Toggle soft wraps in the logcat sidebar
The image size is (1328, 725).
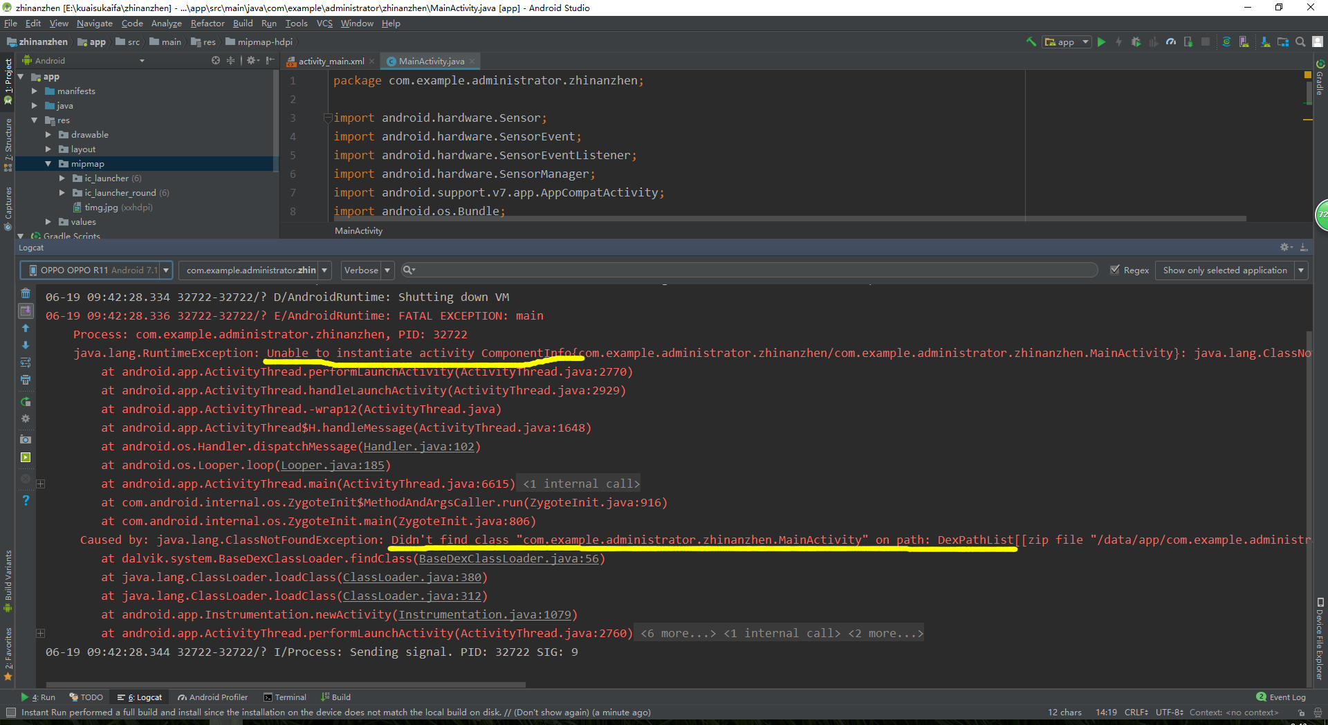(26, 362)
